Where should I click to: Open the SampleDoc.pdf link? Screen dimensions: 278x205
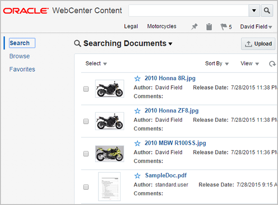coord(166,176)
